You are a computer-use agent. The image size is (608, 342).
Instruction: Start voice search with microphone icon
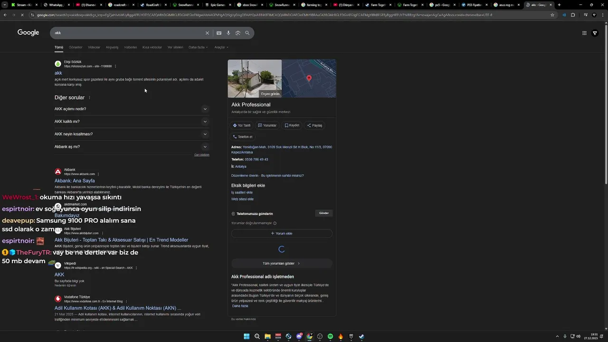click(228, 33)
